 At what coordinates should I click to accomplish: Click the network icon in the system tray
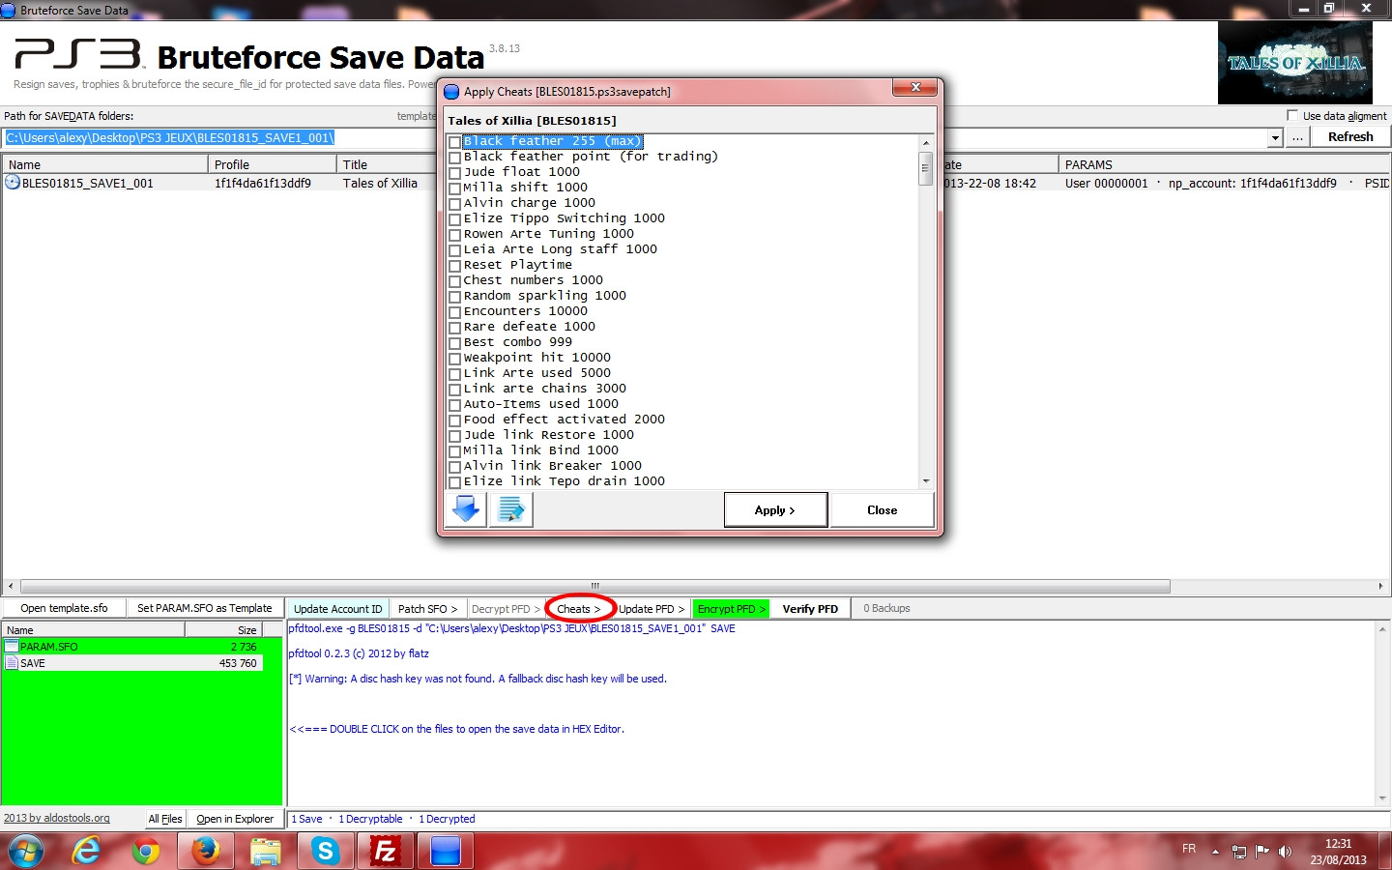[1238, 852]
